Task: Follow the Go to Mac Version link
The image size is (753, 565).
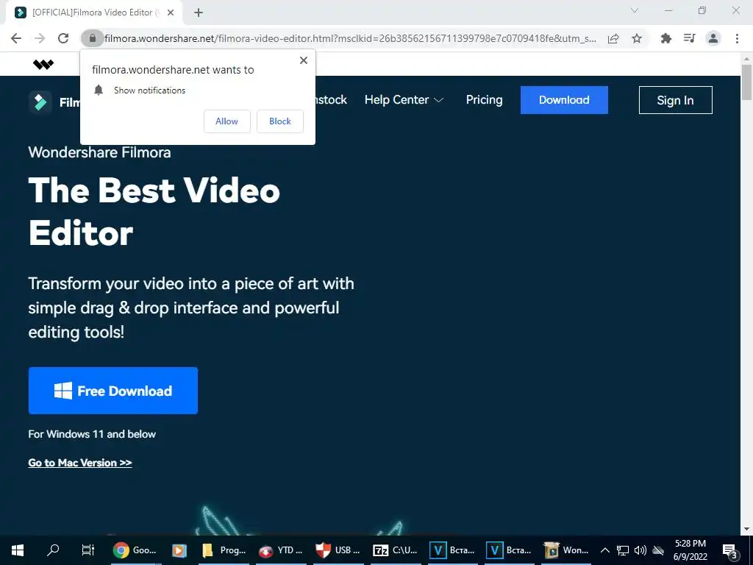Action: [x=80, y=463]
